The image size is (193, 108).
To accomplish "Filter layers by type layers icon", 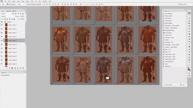I will [x=18, y=13].
